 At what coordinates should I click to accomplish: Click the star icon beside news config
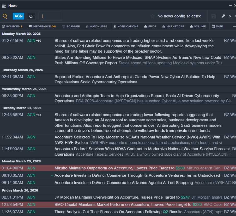[153, 16]
